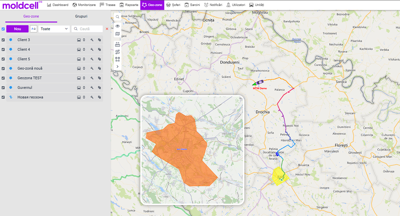Uncheck the Новая геозона checkbox
400x216 pixels.
[3, 97]
